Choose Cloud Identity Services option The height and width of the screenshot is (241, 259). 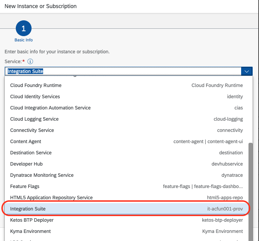click(127, 96)
